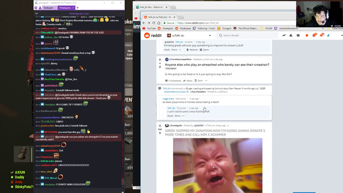Open the Official Pokémon bookmark
343x193 pixels.
(245, 28)
